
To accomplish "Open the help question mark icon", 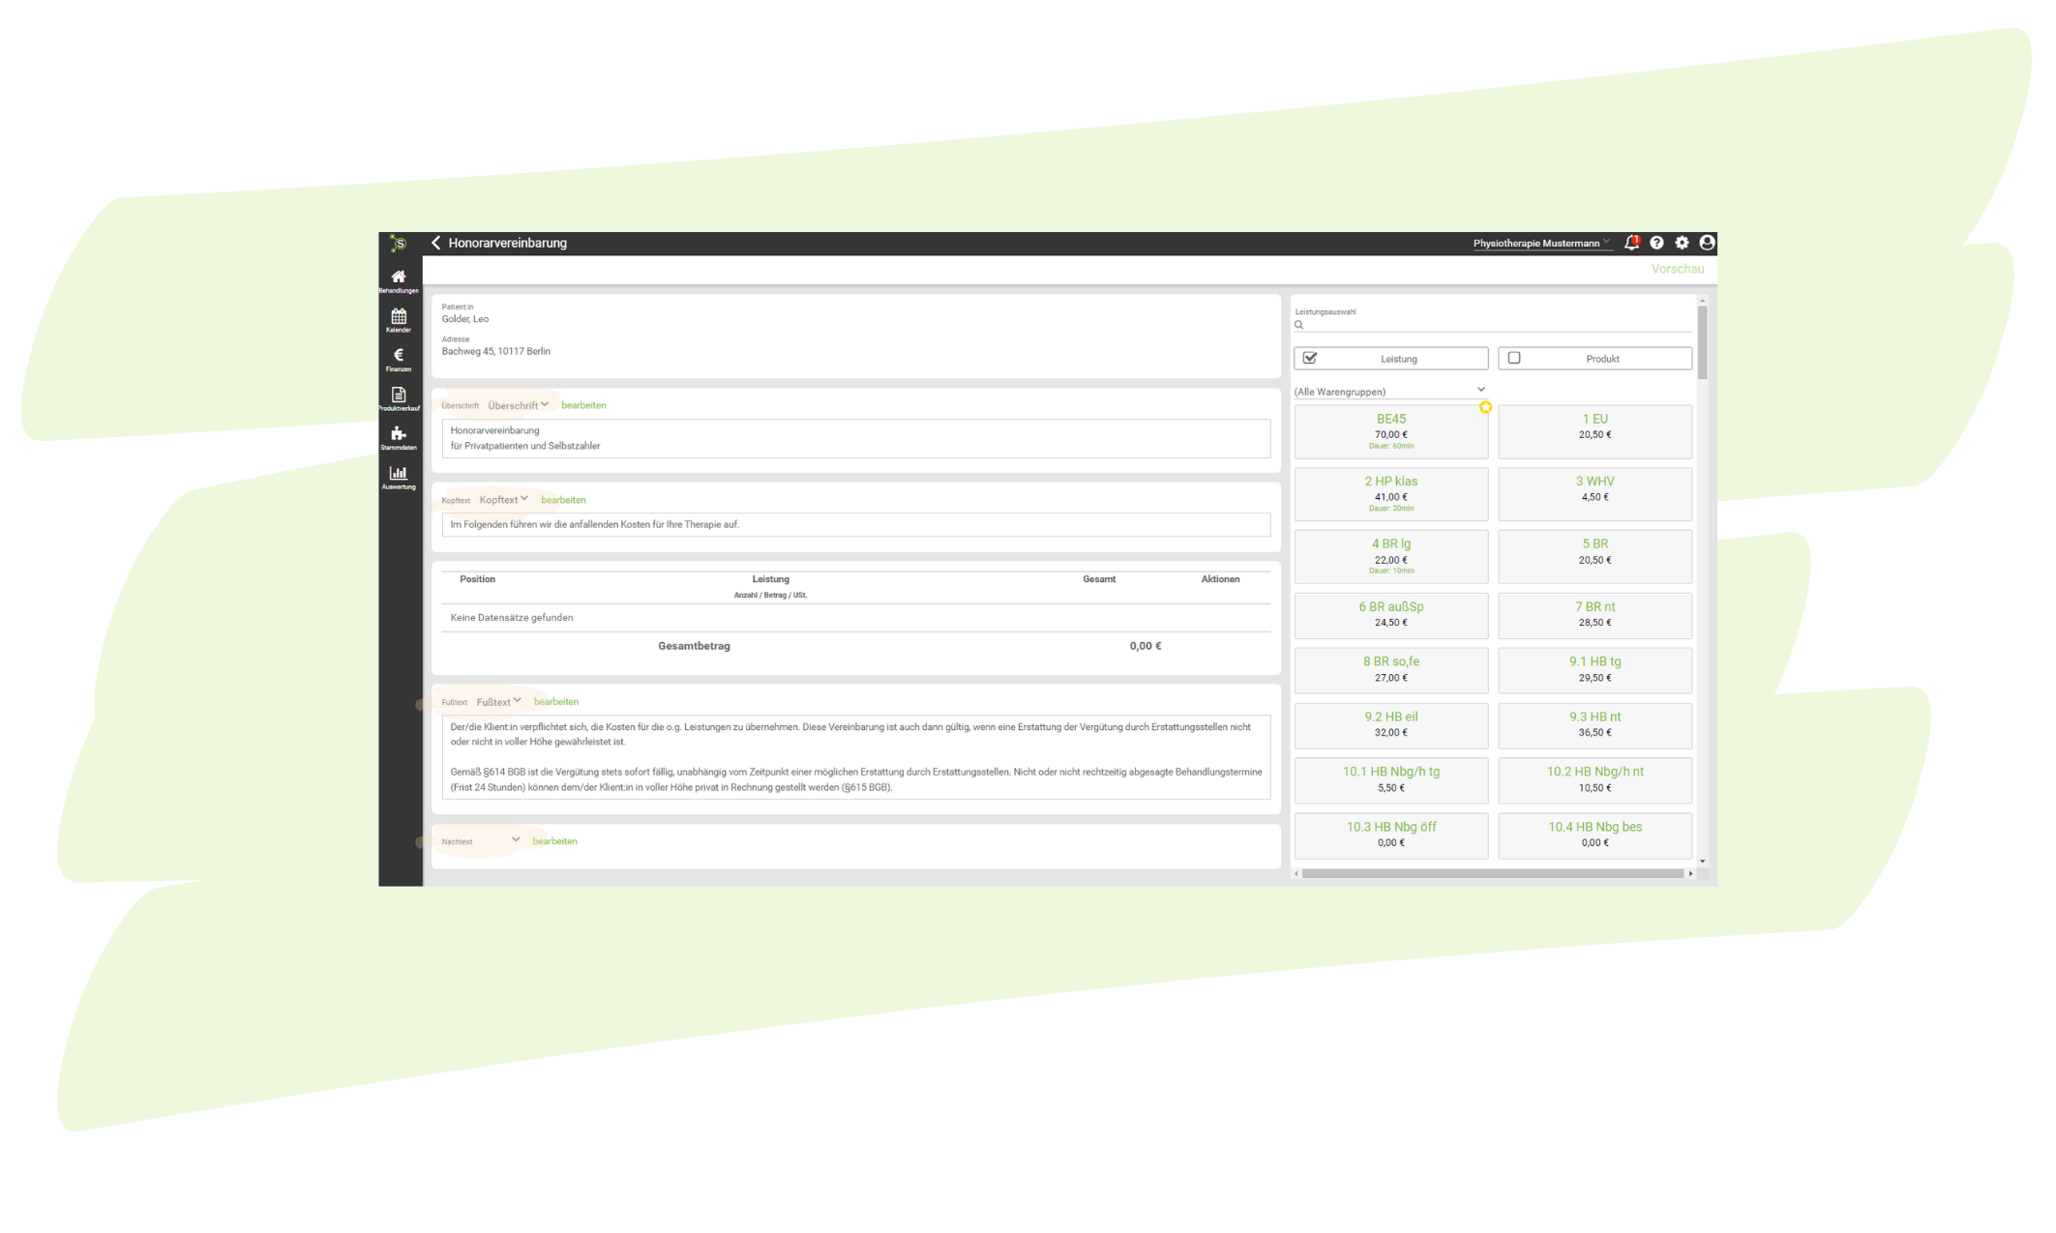I will pyautogui.click(x=1656, y=243).
